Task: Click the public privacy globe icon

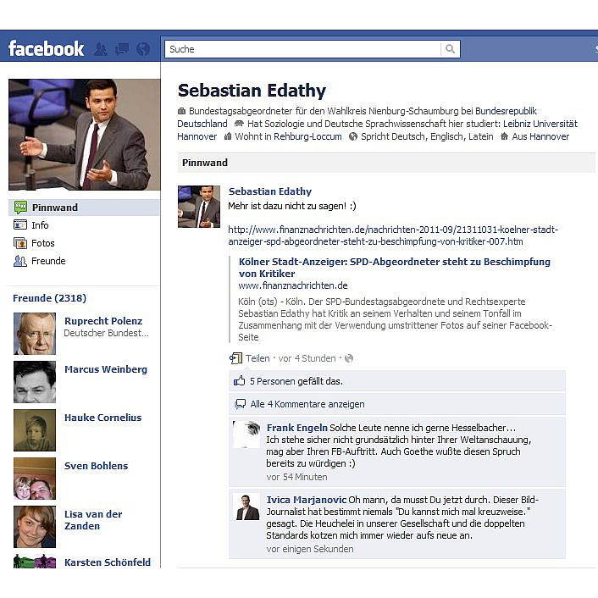Action: (x=349, y=358)
